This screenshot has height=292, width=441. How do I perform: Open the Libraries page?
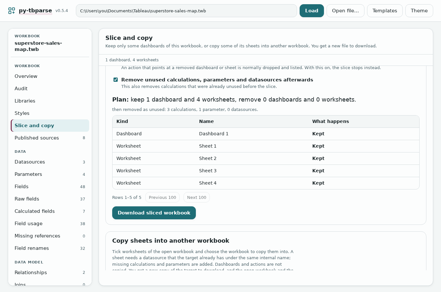tap(50, 101)
